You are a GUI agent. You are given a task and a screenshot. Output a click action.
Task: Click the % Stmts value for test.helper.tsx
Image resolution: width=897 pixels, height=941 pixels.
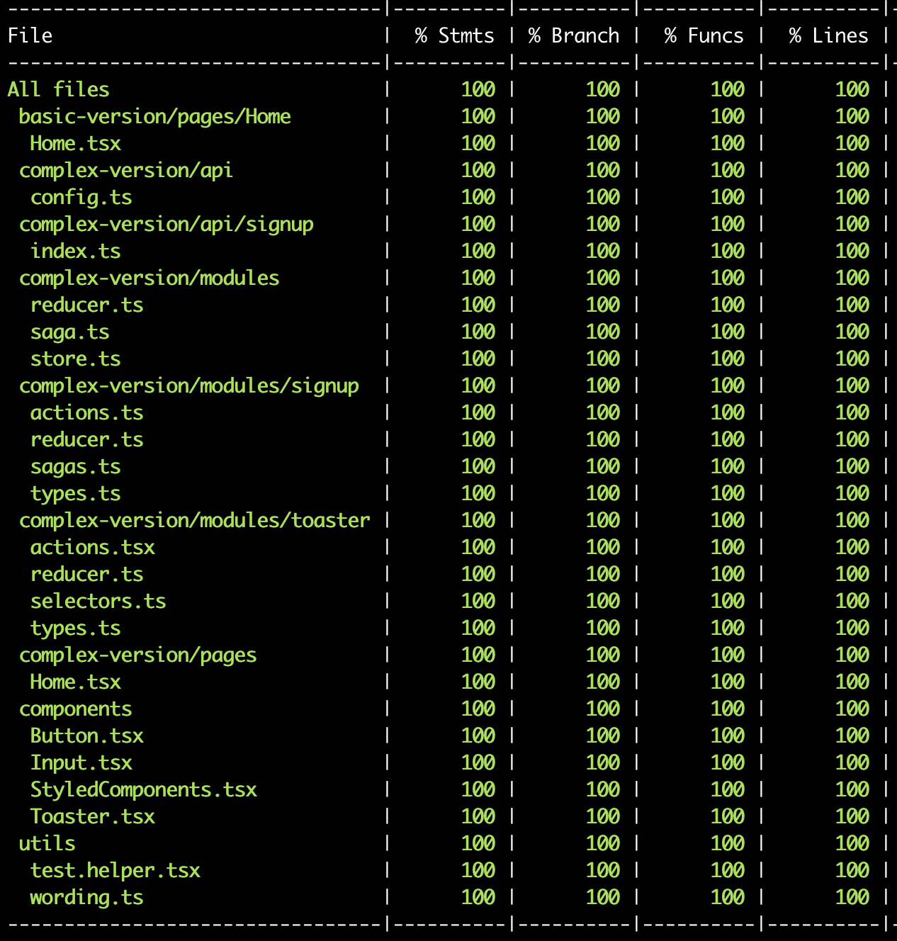478,870
